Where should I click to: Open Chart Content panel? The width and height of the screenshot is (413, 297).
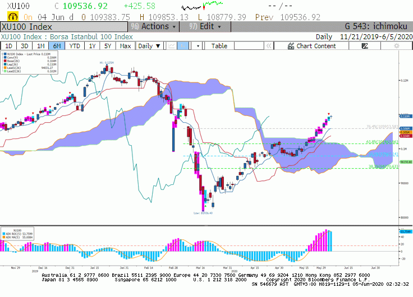coord(311,46)
